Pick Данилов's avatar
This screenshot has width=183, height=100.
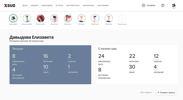[54, 18]
